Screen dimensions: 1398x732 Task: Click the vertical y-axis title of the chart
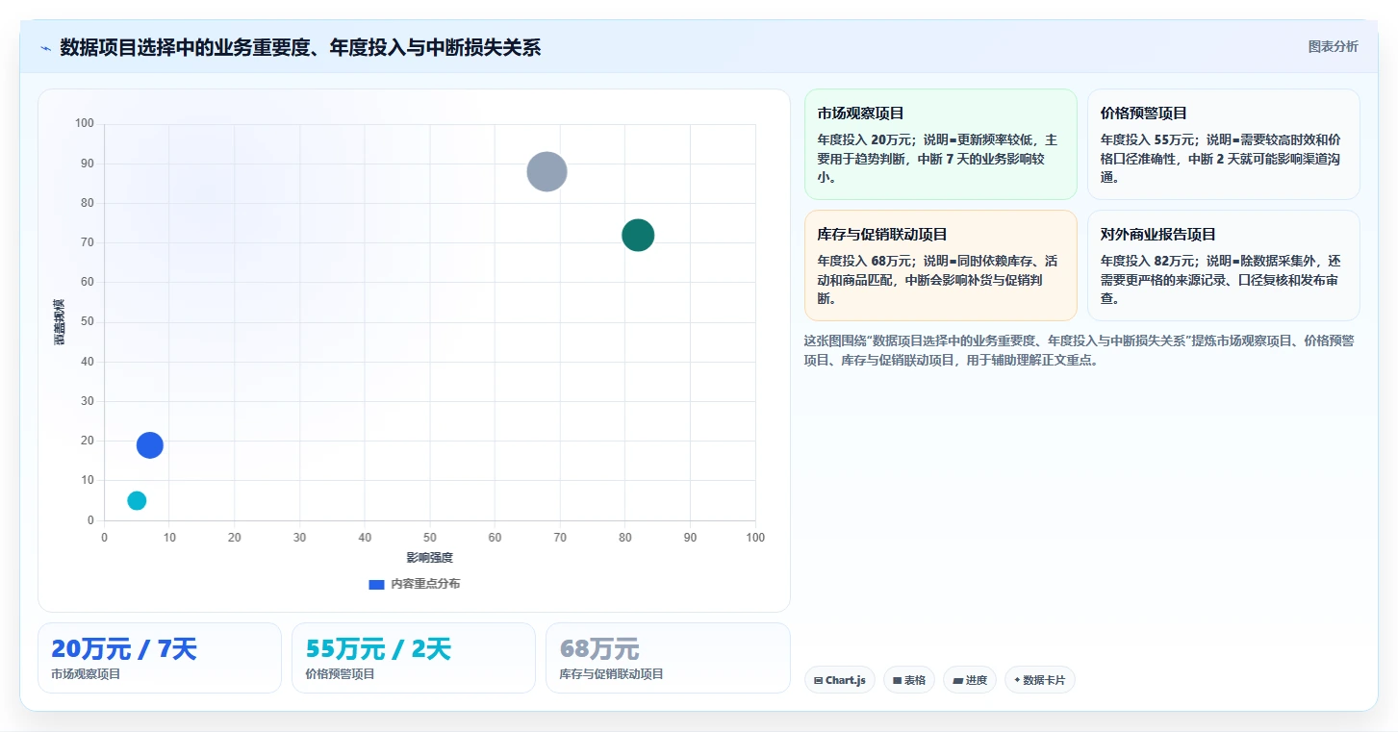pyautogui.click(x=60, y=322)
